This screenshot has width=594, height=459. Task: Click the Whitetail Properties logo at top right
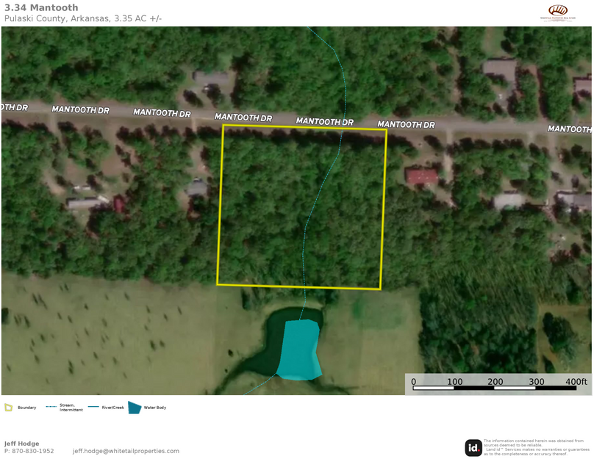tap(558, 13)
